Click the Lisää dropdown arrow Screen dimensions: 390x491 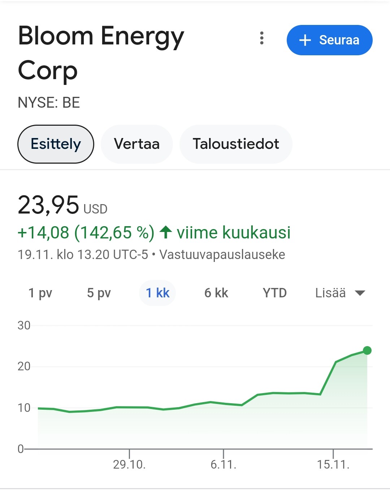[360, 293]
